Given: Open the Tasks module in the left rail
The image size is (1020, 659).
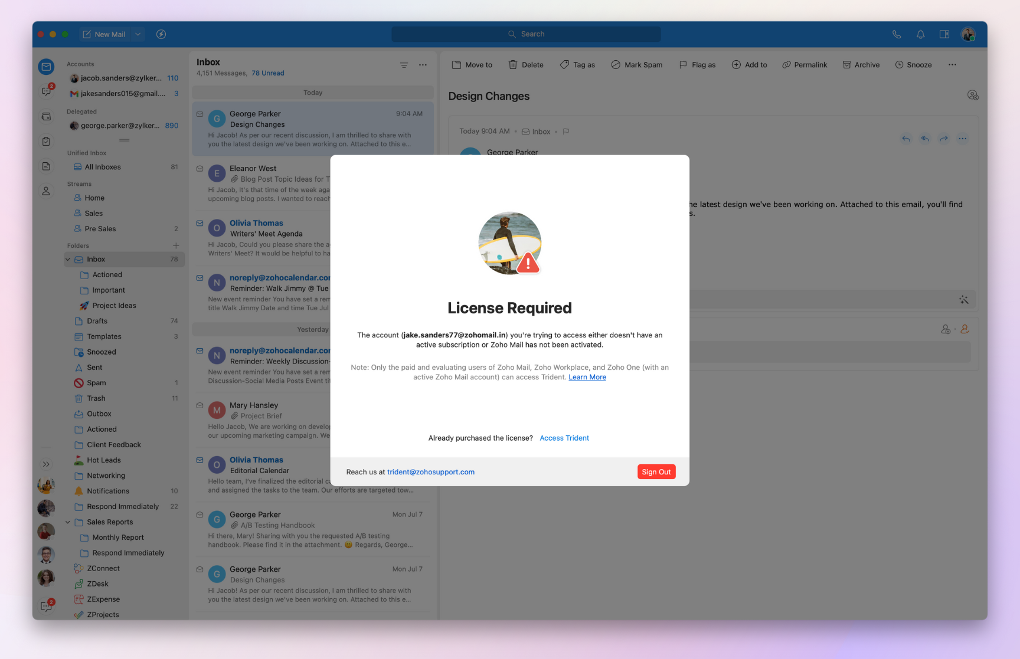Looking at the screenshot, I should click(46, 142).
